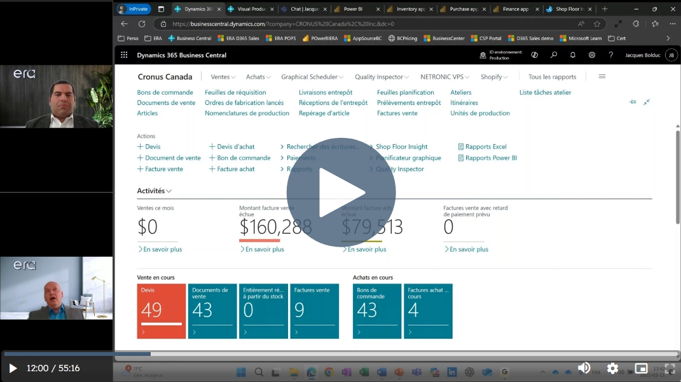Open Business Central settings gear
Viewport: 681px width, 382px height.
point(591,55)
